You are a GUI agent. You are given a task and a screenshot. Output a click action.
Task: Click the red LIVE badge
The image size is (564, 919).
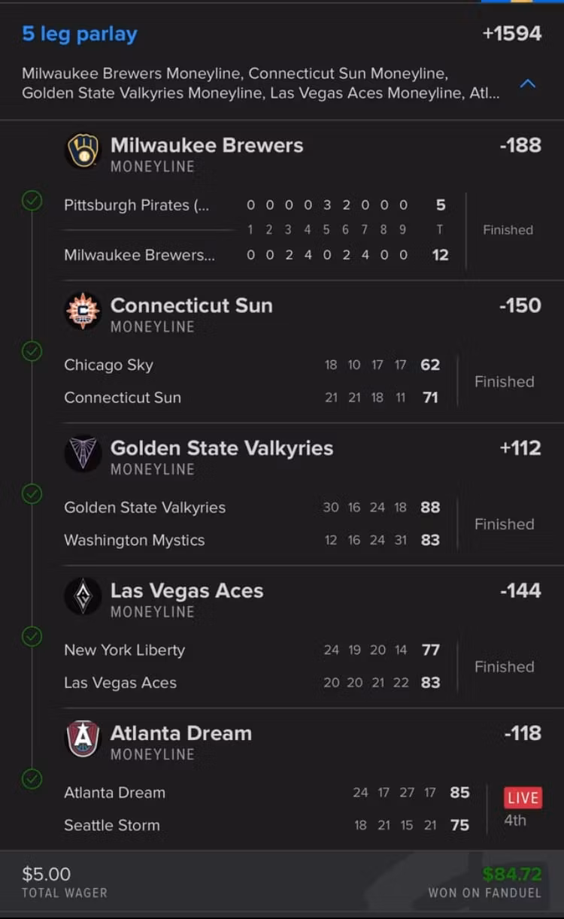click(x=523, y=798)
